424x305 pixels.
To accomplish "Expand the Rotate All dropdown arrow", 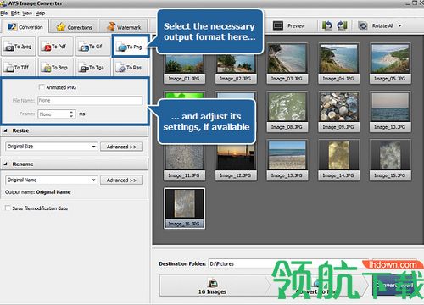I will (x=400, y=25).
